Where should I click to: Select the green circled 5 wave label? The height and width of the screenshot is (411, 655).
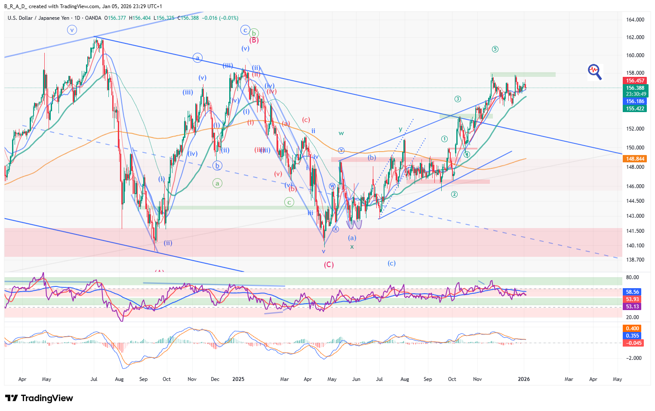(x=495, y=49)
